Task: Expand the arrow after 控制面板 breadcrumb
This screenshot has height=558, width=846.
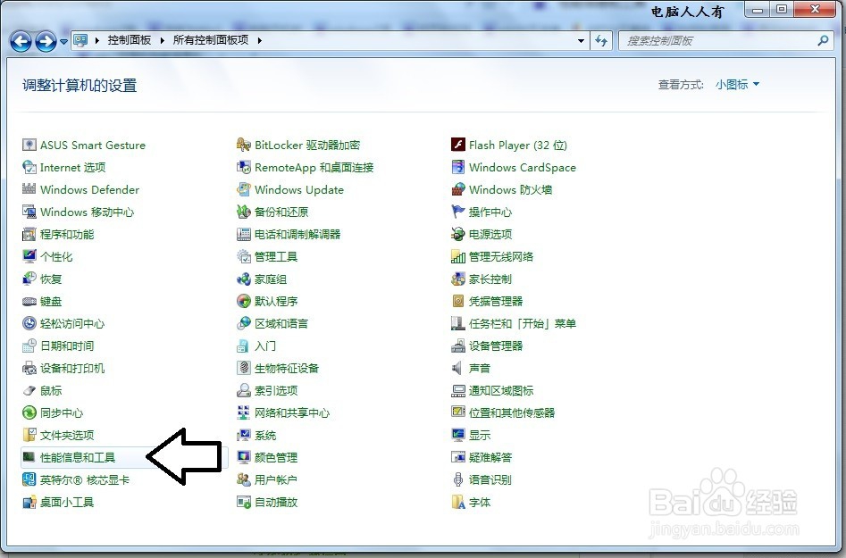Action: coord(162,40)
